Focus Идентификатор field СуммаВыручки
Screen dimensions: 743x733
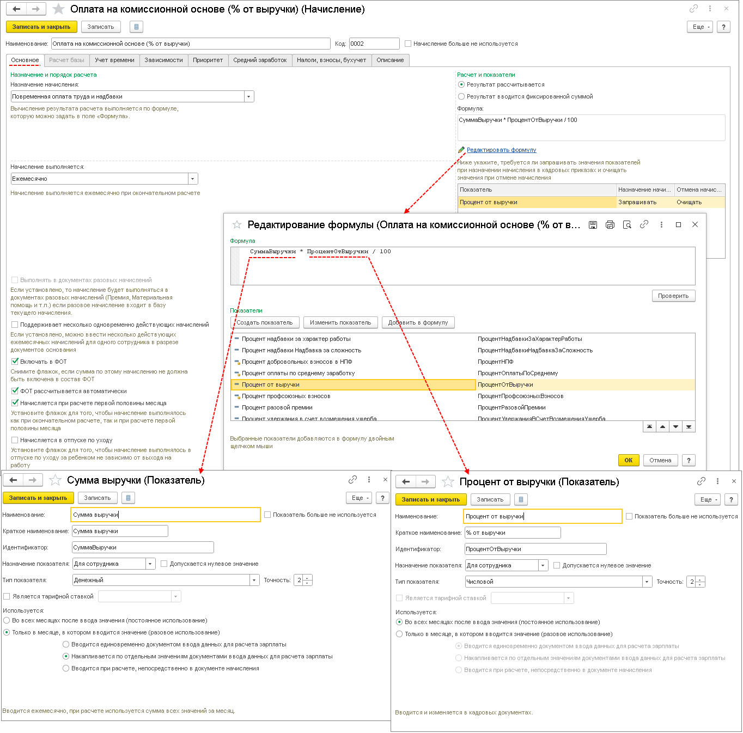point(143,547)
